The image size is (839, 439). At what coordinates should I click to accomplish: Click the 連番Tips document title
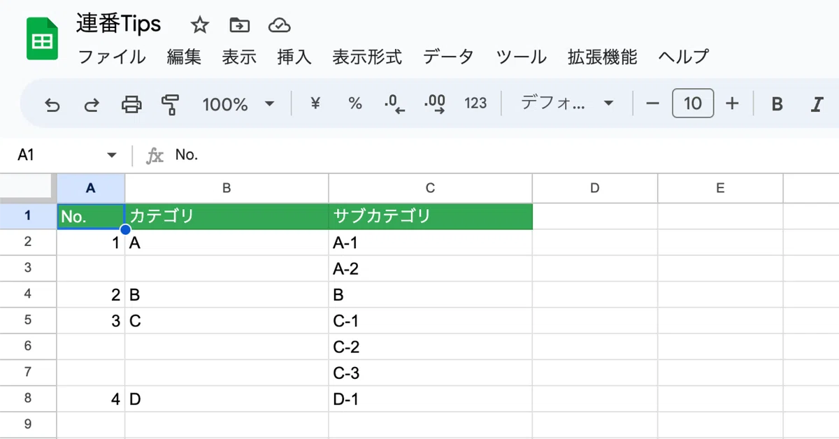[x=119, y=24]
